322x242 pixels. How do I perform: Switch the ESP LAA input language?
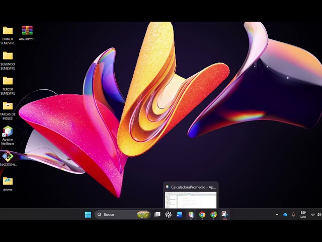[303, 215]
